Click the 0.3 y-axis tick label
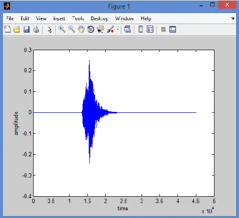The height and width of the screenshot is (218, 239). tap(28, 50)
